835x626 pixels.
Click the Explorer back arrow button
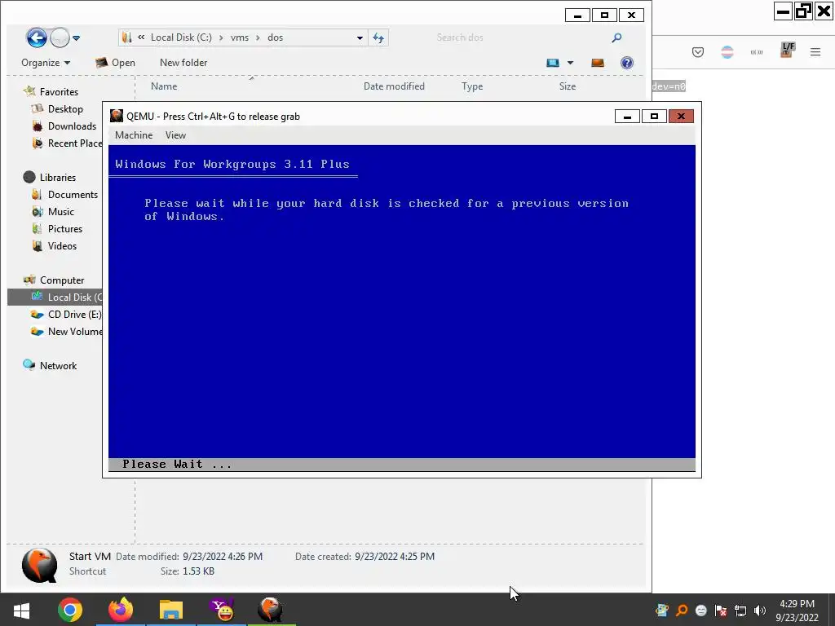(37, 37)
